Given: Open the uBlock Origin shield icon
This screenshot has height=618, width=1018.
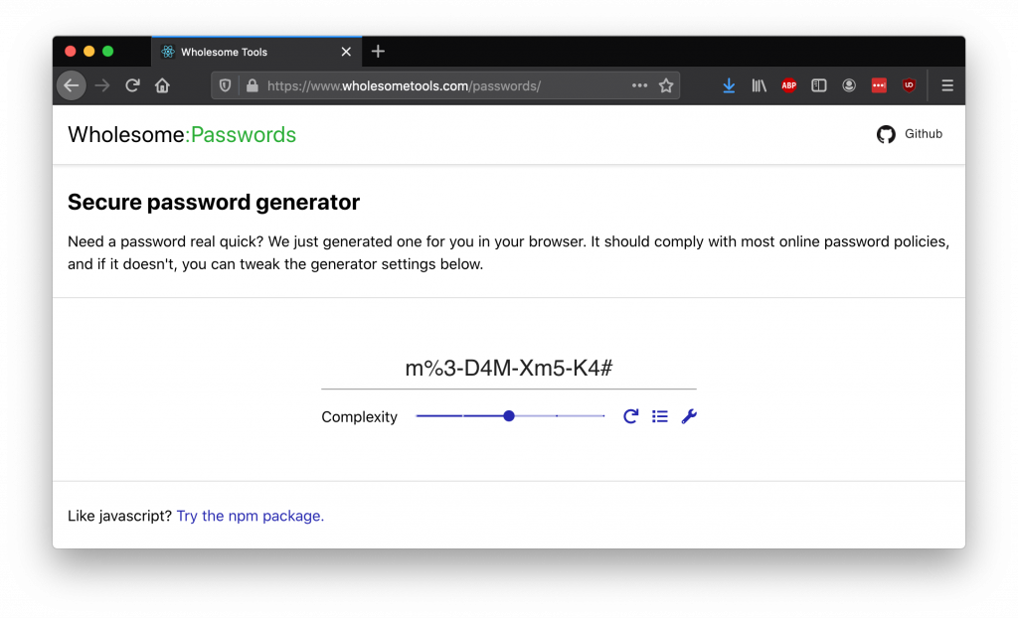Looking at the screenshot, I should point(909,85).
